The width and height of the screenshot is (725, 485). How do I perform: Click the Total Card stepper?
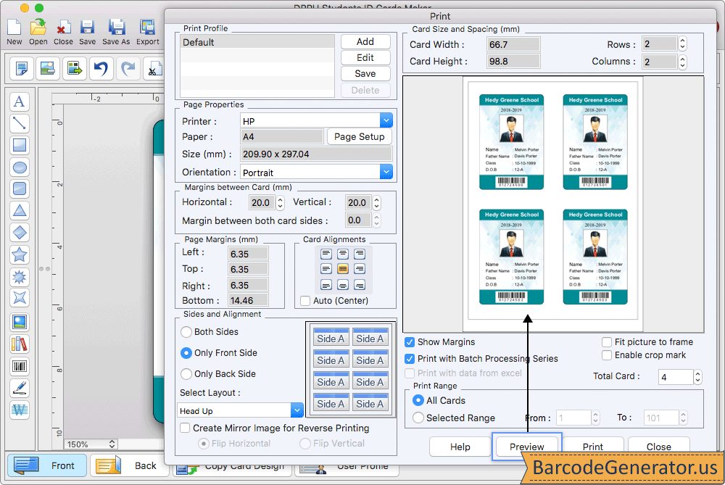697,377
